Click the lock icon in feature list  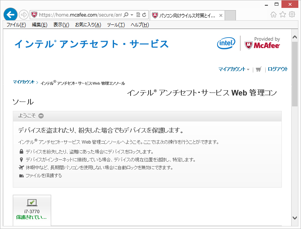click(21, 152)
